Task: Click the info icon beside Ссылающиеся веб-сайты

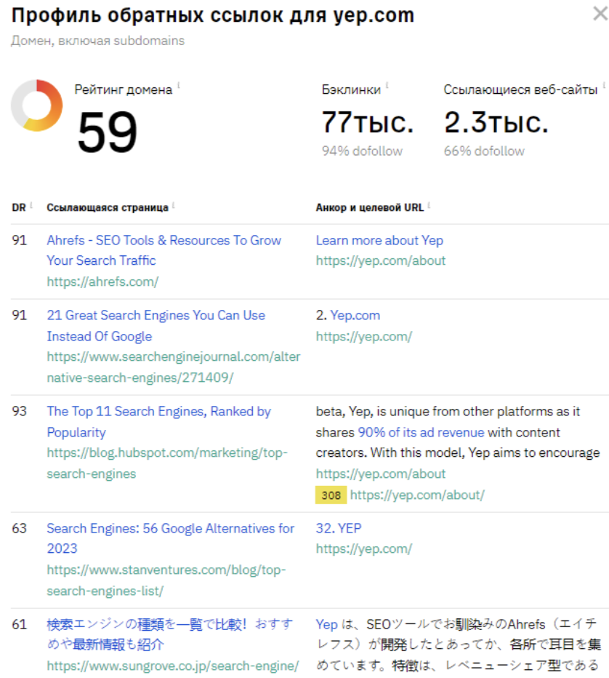Action: 604,85
